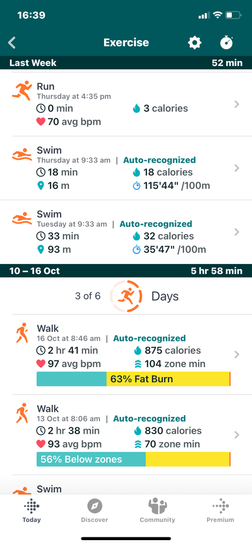Open the Premium tab
The width and height of the screenshot is (252, 545).
click(220, 511)
